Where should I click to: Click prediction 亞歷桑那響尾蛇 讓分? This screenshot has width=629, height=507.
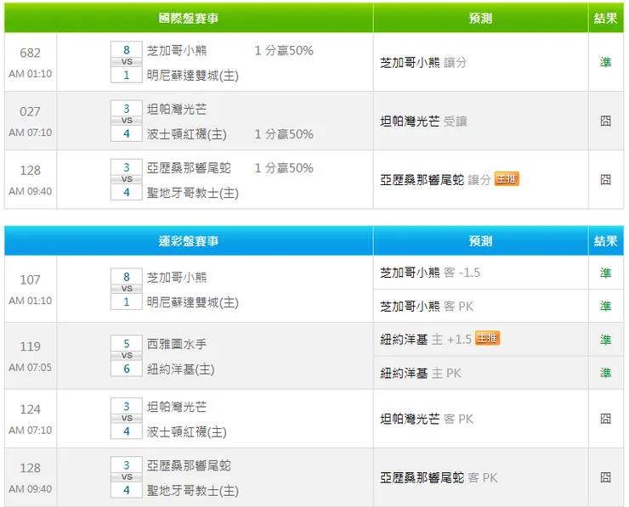coord(436,180)
